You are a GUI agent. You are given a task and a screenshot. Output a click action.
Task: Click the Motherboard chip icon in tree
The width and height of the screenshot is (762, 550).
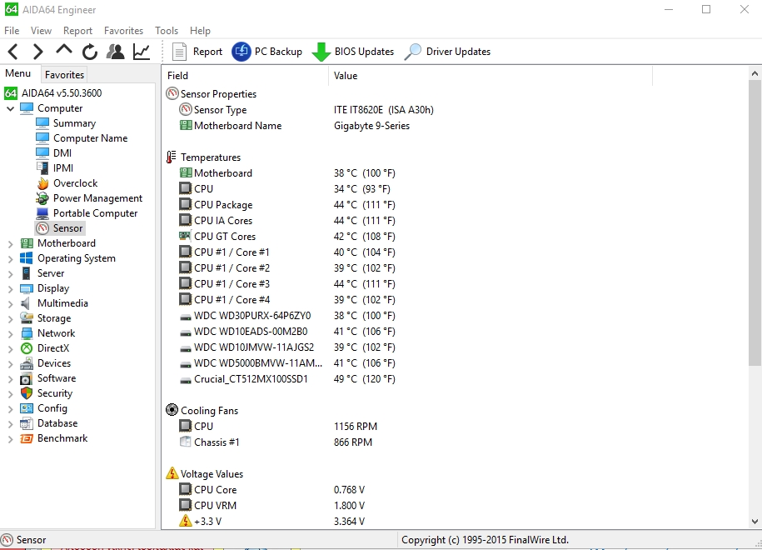[27, 243]
